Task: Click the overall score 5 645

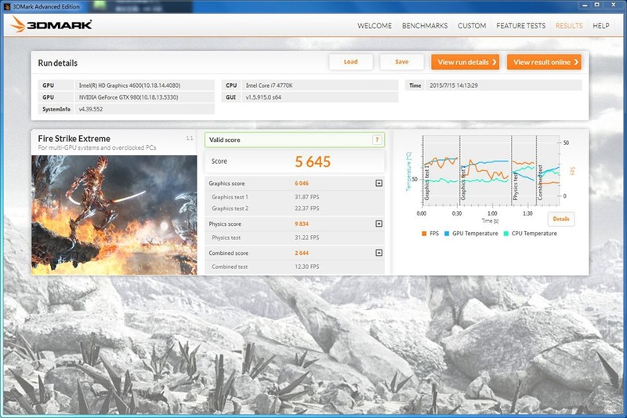Action: (313, 162)
